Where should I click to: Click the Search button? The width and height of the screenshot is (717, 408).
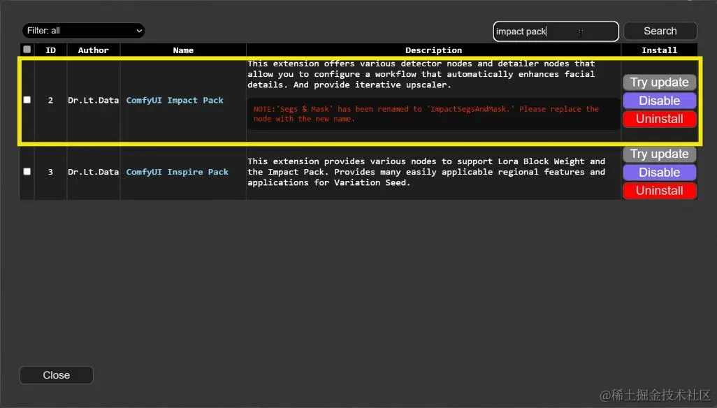point(660,31)
